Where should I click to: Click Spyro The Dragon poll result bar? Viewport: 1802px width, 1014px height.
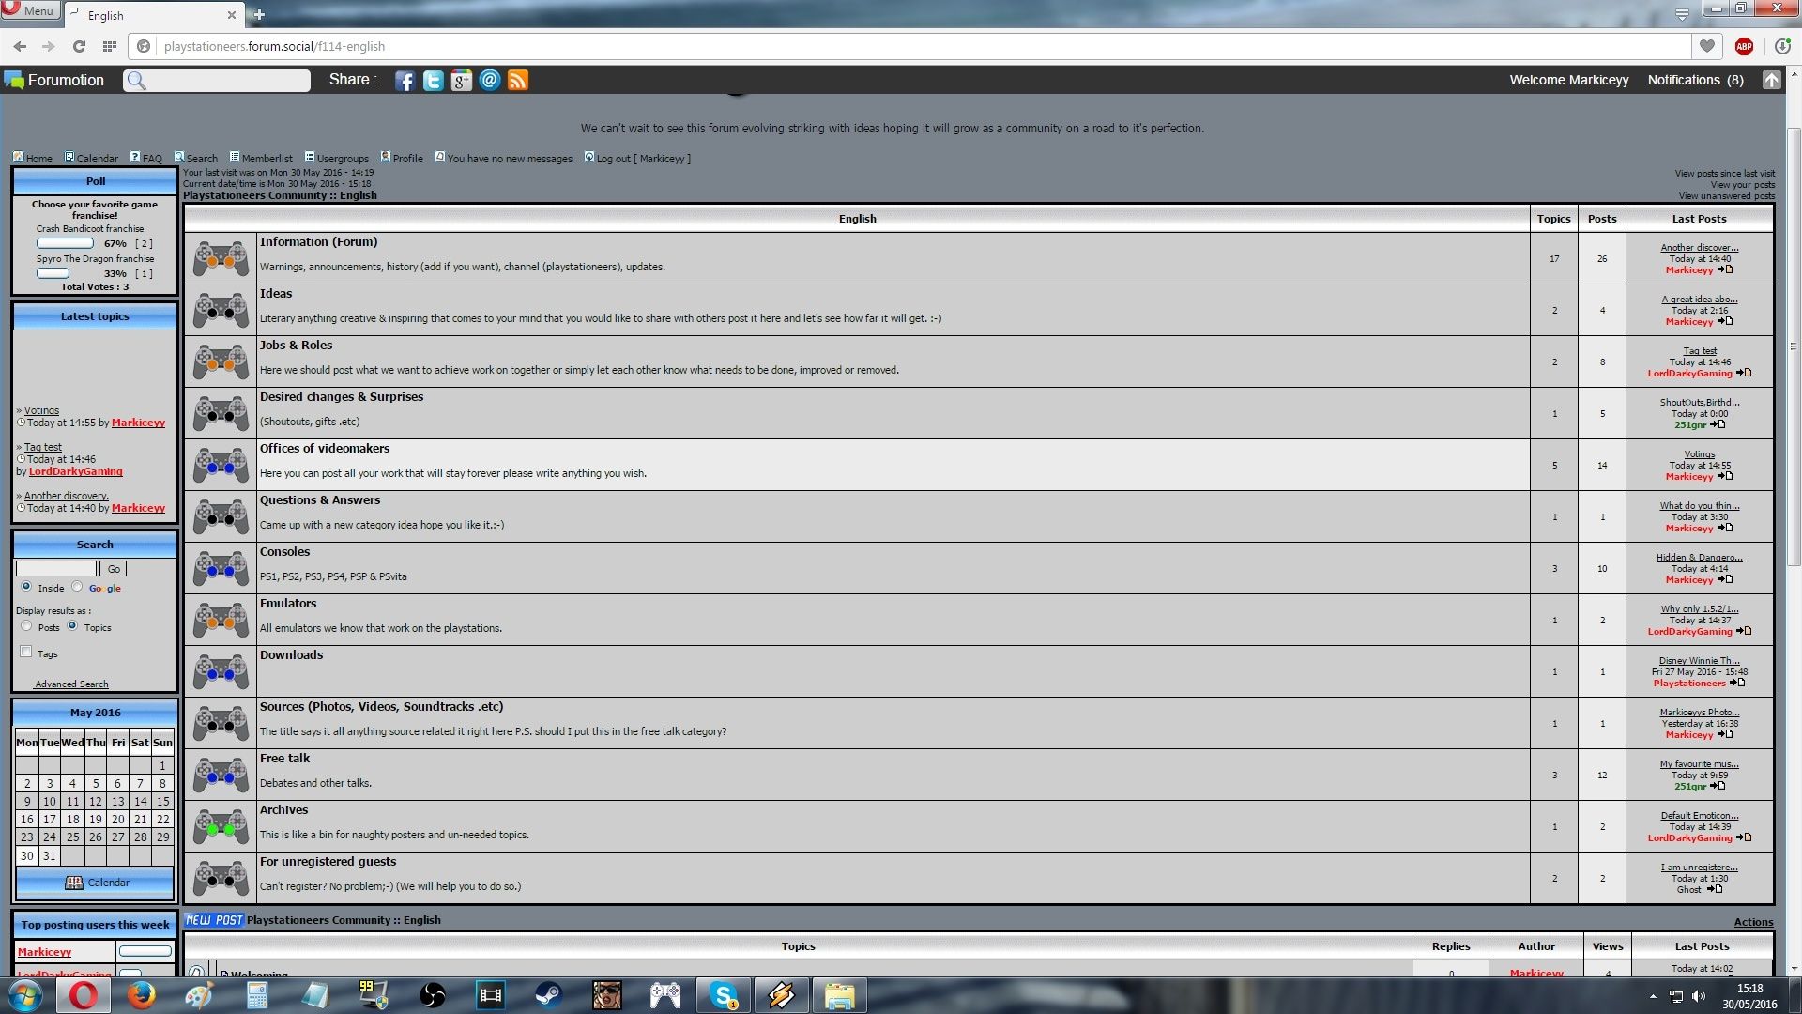pyautogui.click(x=53, y=274)
